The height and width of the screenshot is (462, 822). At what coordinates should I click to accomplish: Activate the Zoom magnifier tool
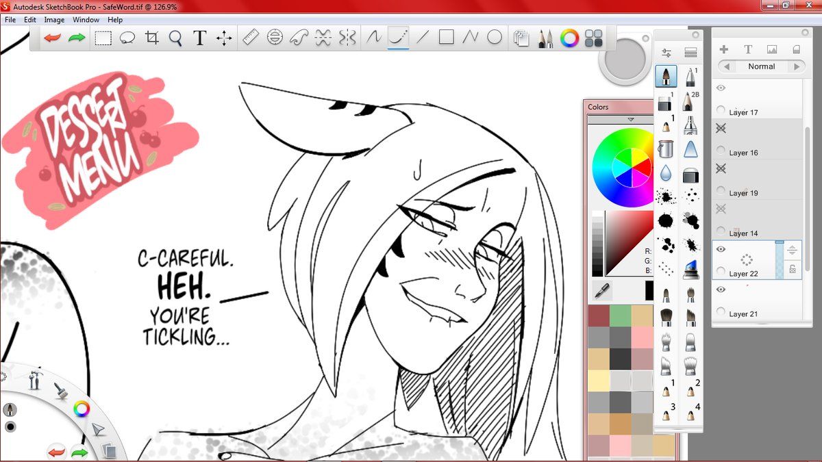point(175,38)
